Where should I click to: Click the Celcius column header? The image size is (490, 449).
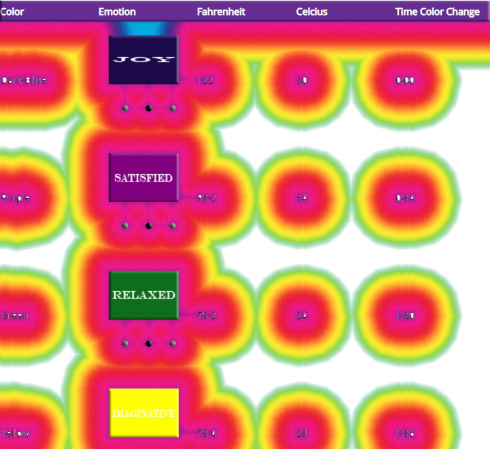(x=311, y=12)
